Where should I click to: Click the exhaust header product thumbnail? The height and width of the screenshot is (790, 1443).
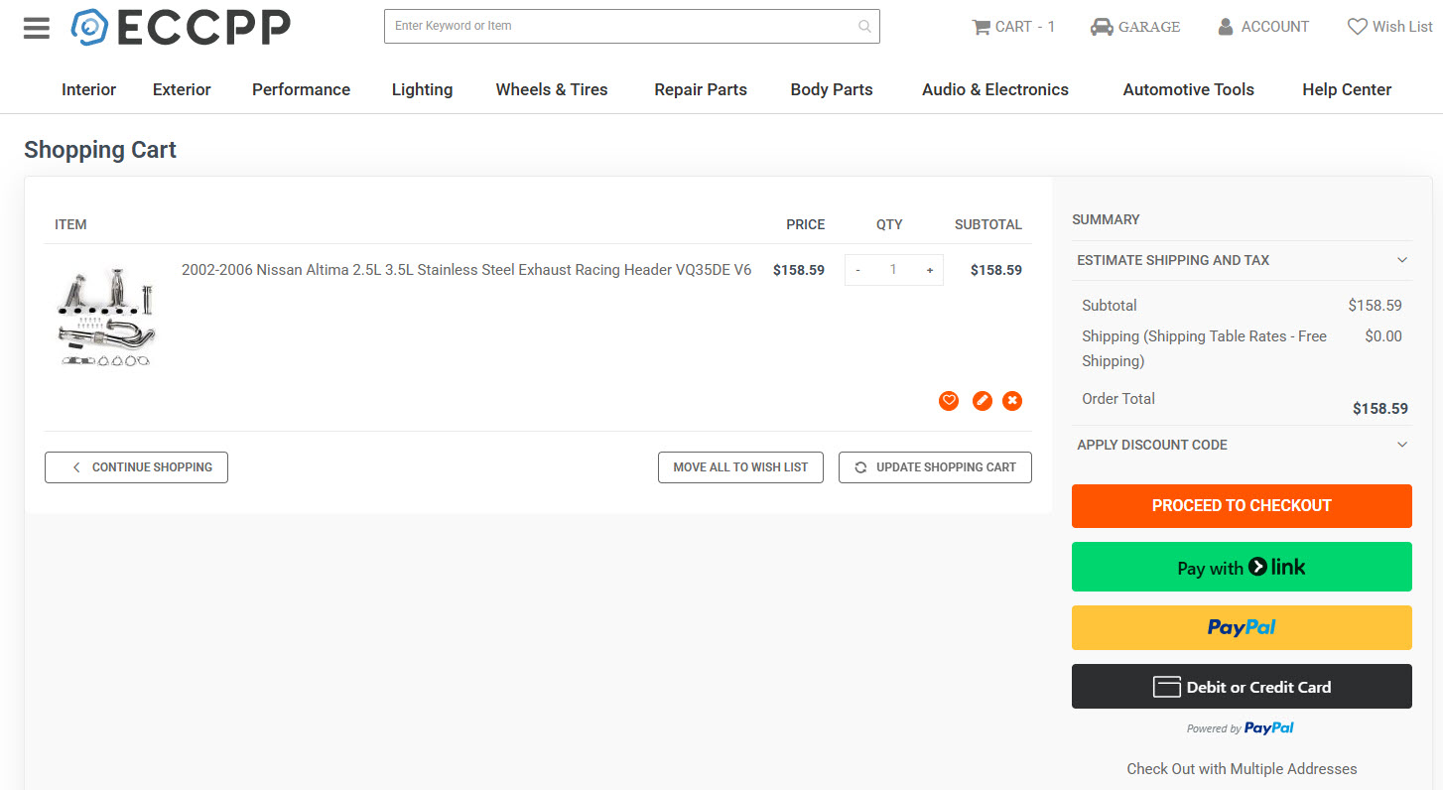click(x=106, y=316)
